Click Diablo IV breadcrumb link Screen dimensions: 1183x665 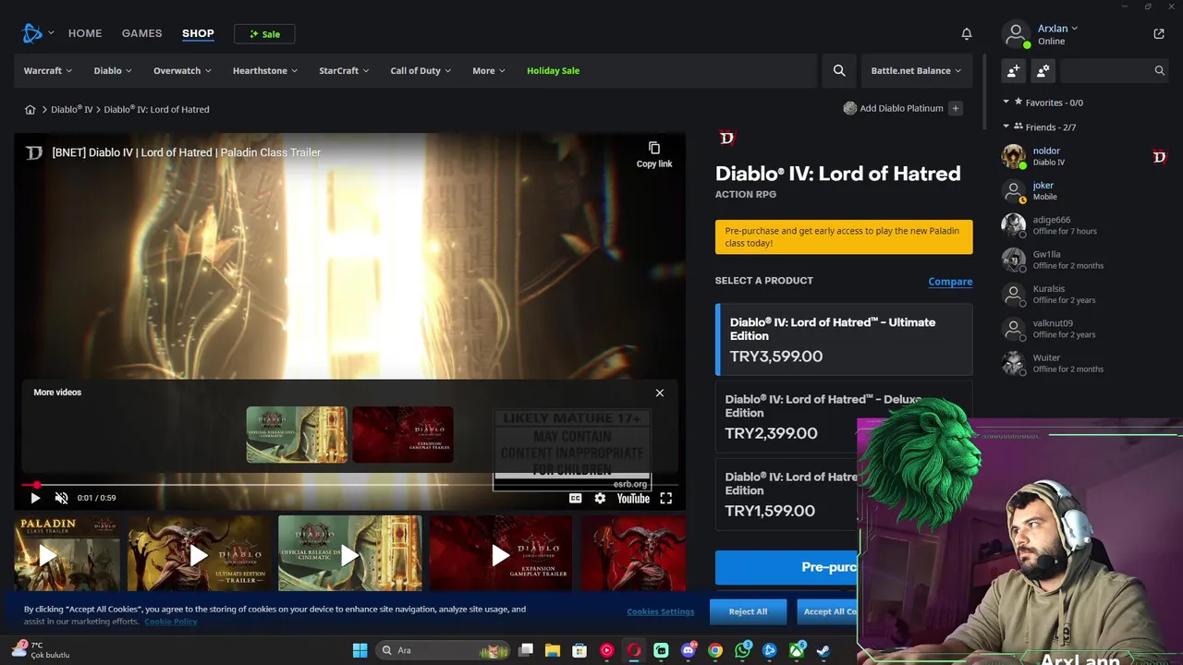click(x=72, y=109)
